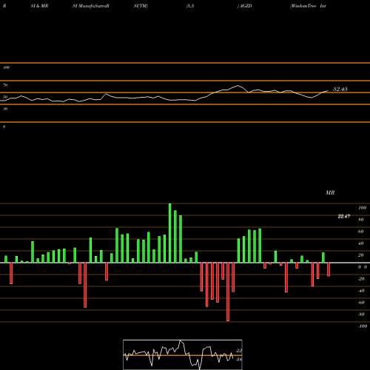Click the 80 label on the MR axis
Image resolution: width=370 pixels, height=370 pixels.
(x=361, y=220)
